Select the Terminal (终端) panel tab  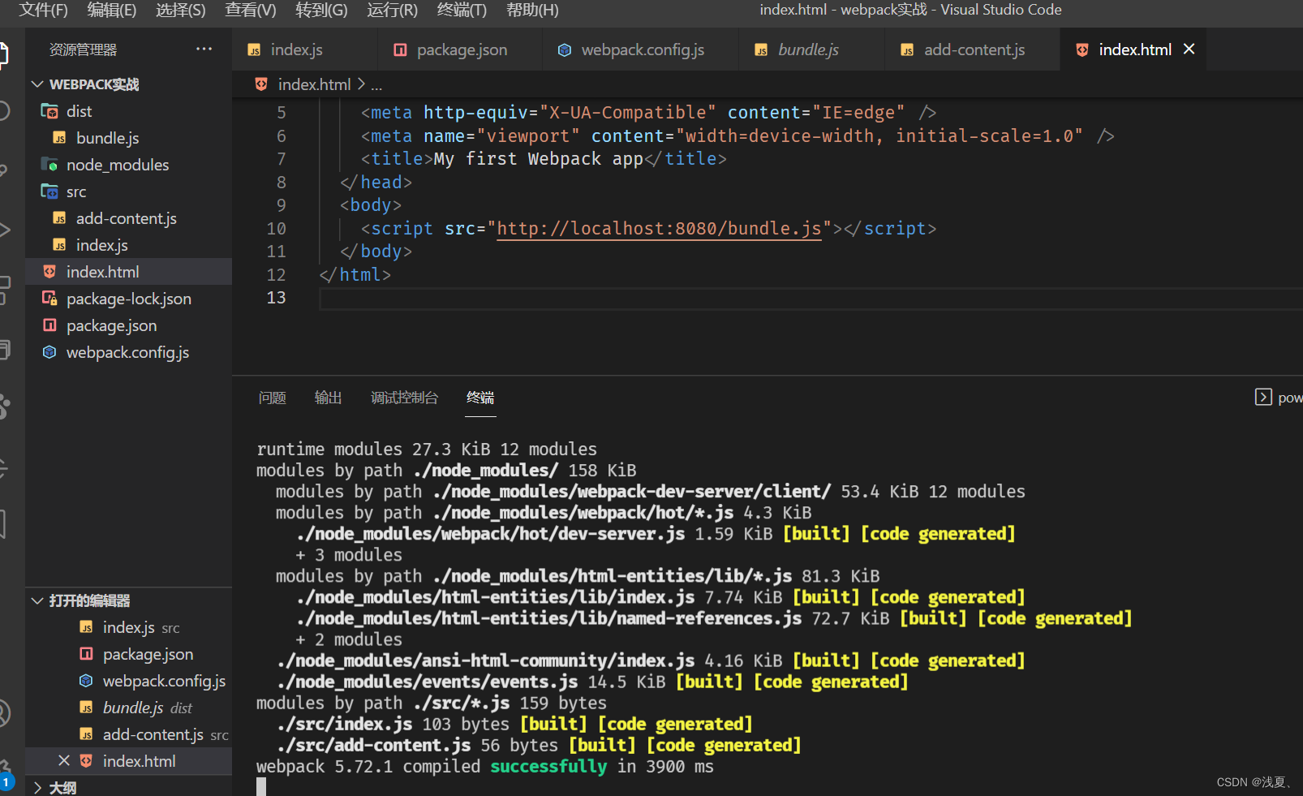pos(480,398)
